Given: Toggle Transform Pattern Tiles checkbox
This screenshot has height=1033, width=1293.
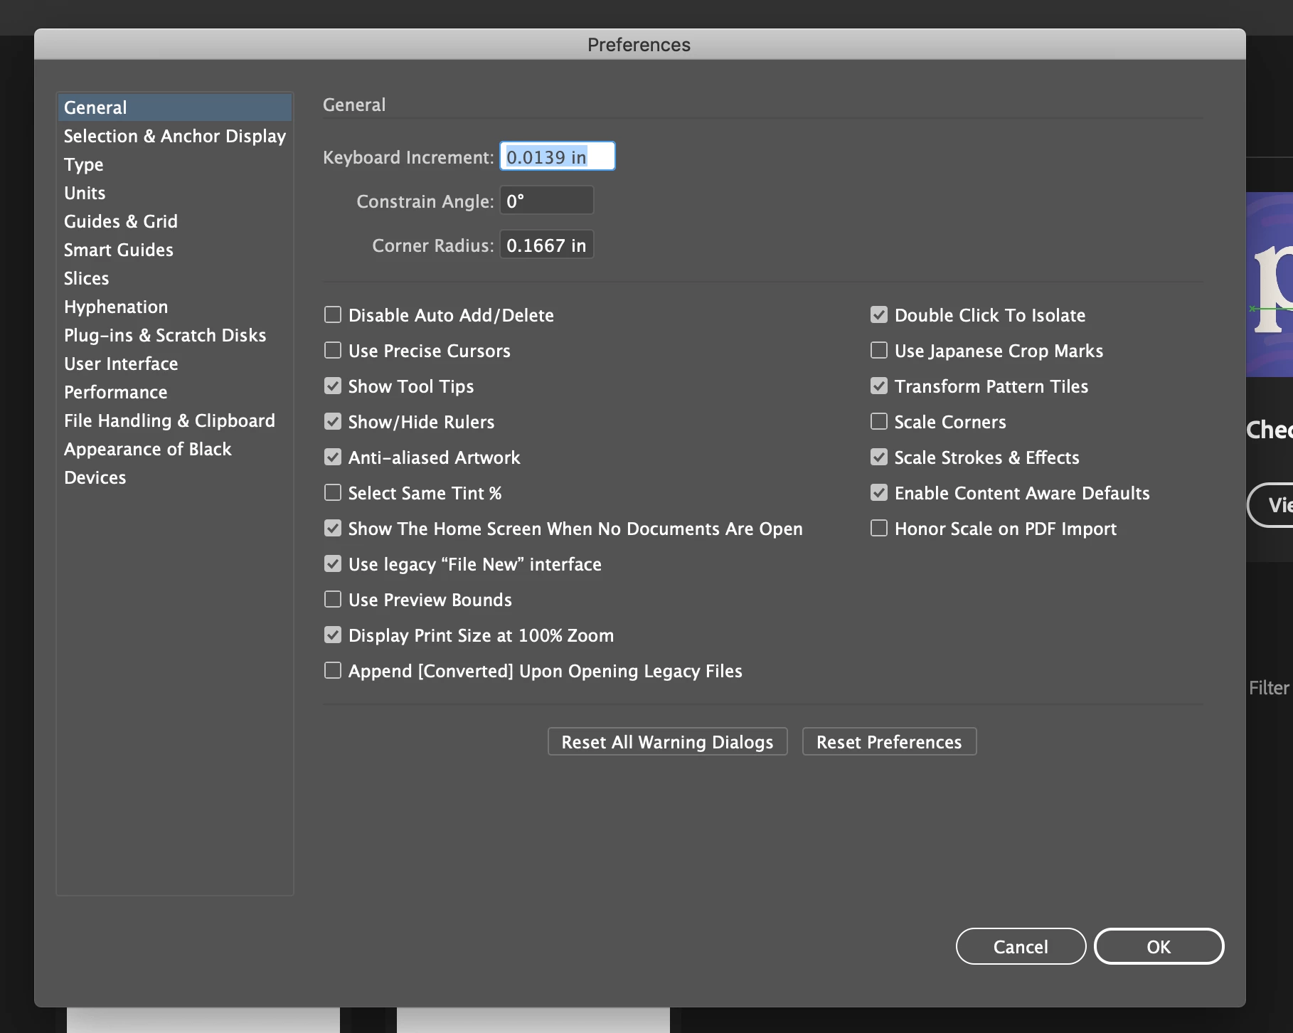Looking at the screenshot, I should [x=879, y=386].
